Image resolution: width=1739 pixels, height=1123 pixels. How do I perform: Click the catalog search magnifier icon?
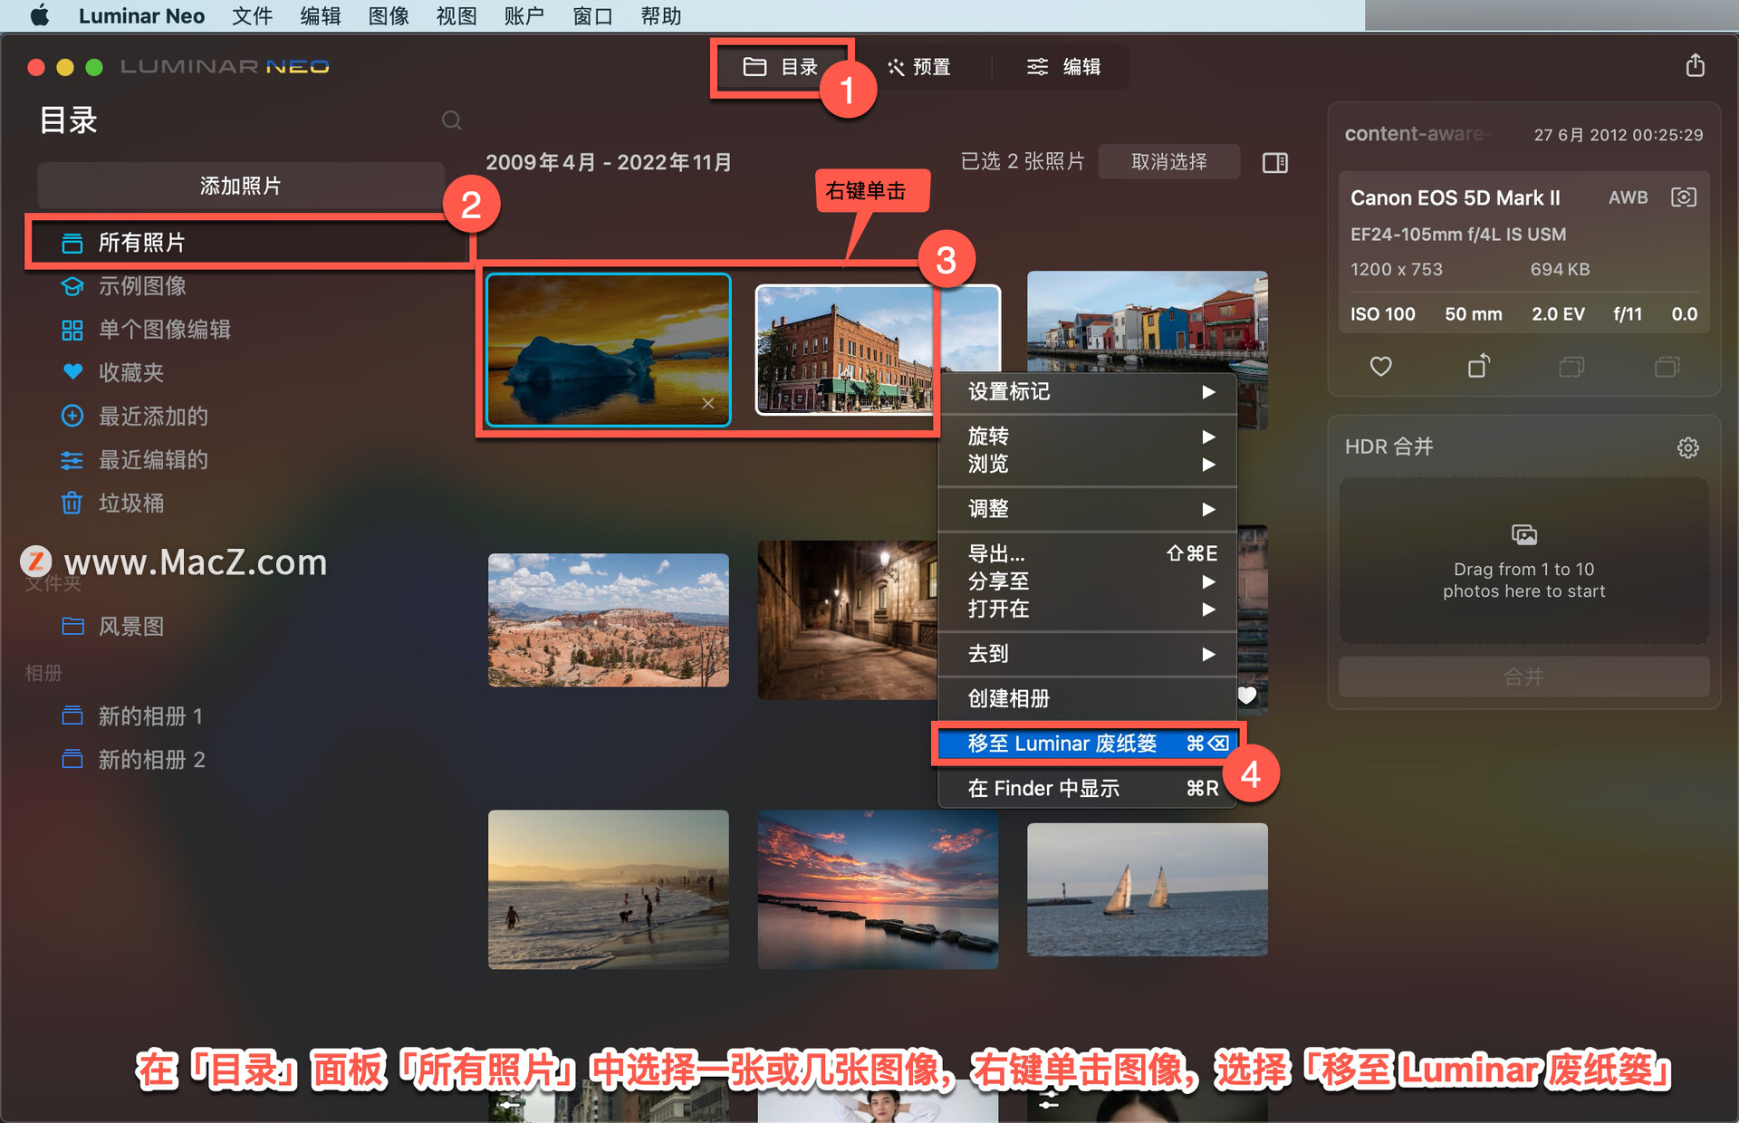point(452,120)
